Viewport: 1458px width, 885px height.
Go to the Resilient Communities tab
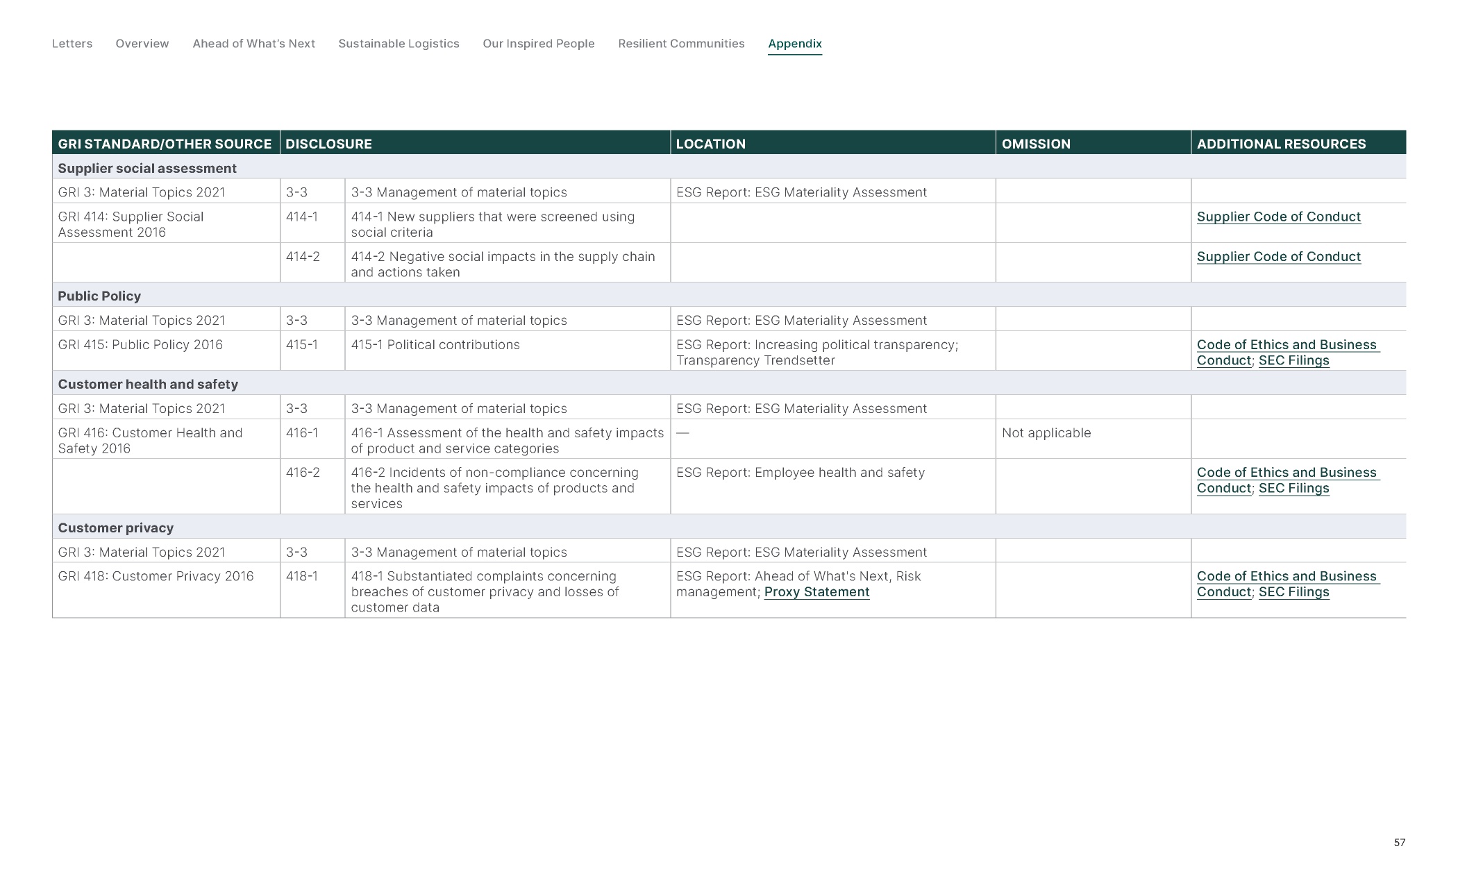(681, 44)
